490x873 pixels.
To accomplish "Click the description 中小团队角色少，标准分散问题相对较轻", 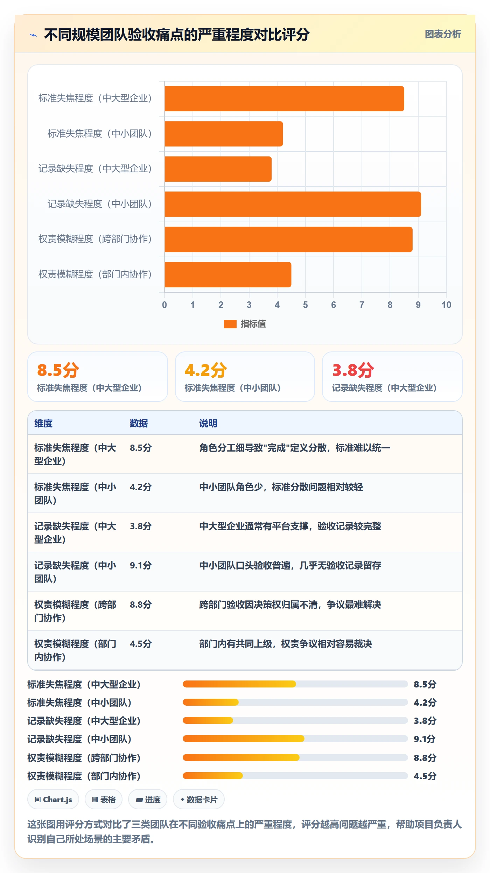I will (x=281, y=487).
